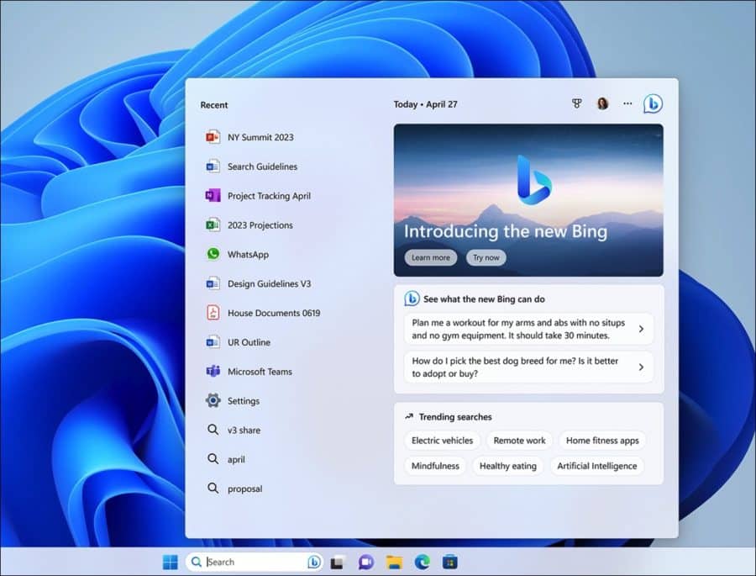Screen dimensions: 756x576
Task: Launch WhatsApp via its green icon
Action: 213,254
